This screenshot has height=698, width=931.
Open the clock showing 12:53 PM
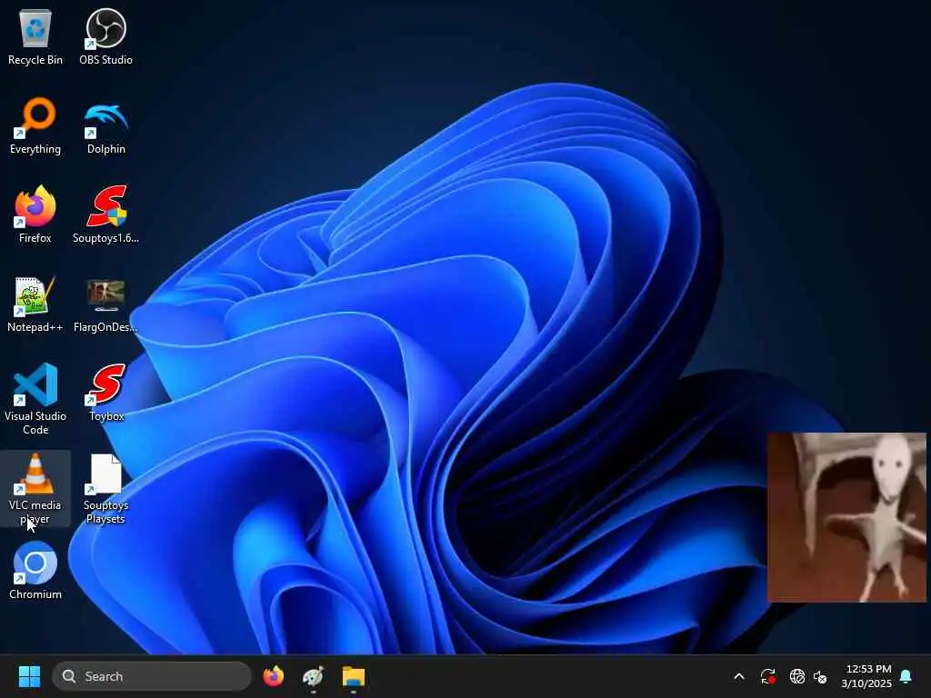pyautogui.click(x=866, y=676)
